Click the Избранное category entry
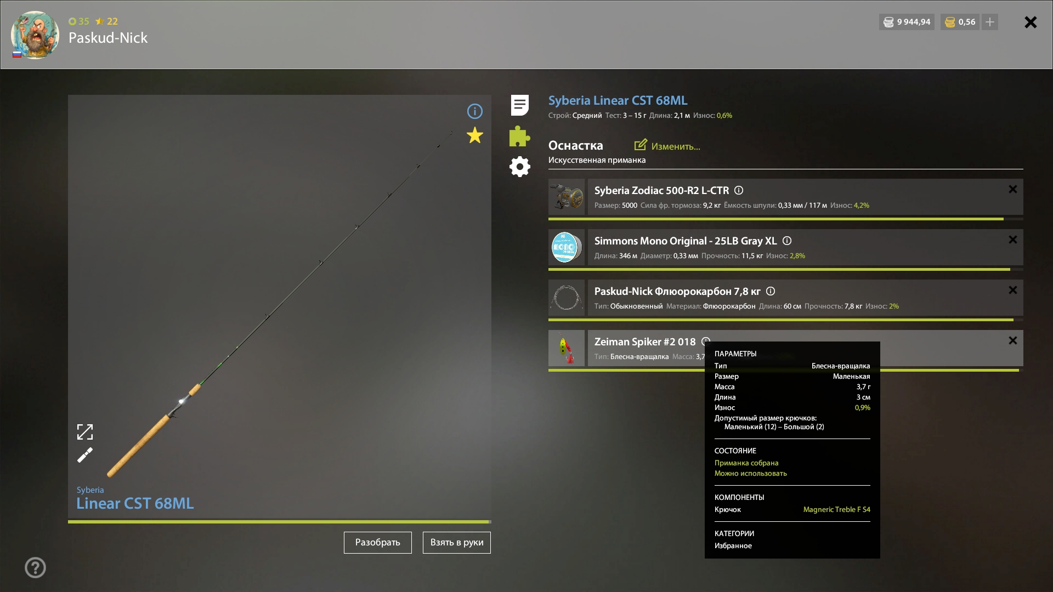The image size is (1053, 592). click(733, 546)
